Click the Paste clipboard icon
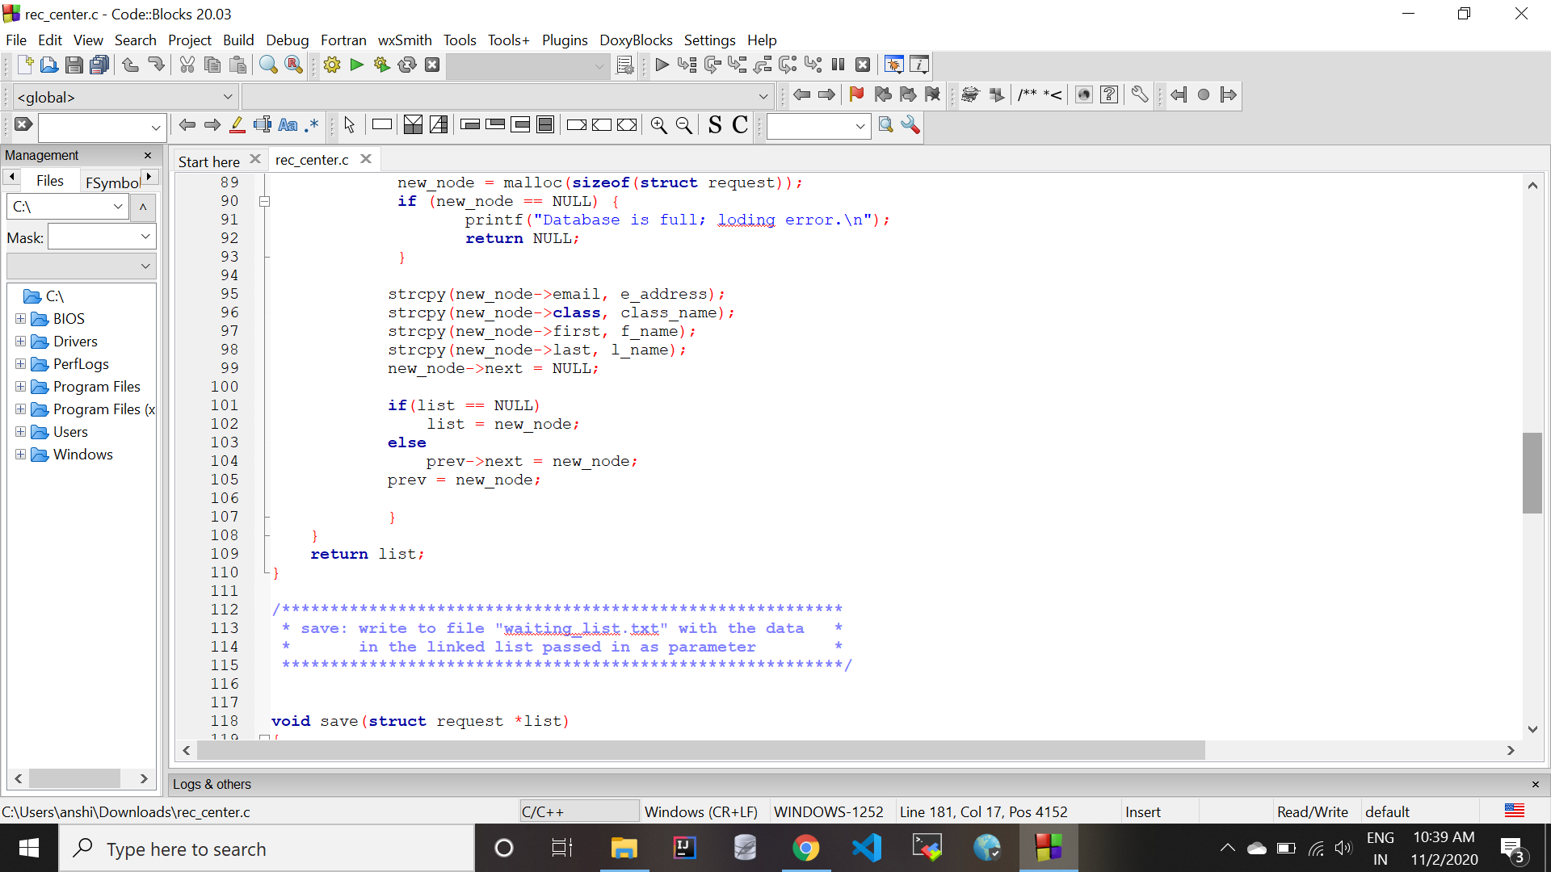The image size is (1551, 872). (x=237, y=65)
